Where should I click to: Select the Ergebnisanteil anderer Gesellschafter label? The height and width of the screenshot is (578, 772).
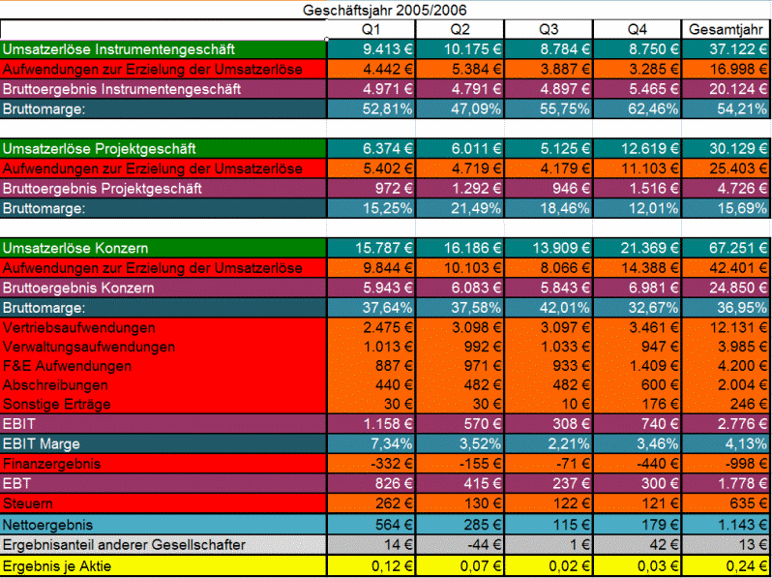(163, 544)
